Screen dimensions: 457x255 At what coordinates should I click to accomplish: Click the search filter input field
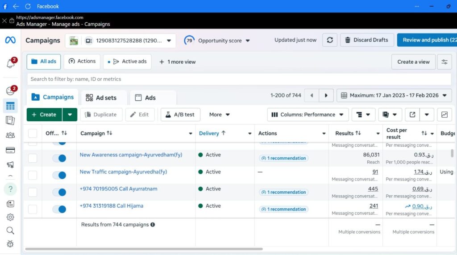[x=239, y=79]
